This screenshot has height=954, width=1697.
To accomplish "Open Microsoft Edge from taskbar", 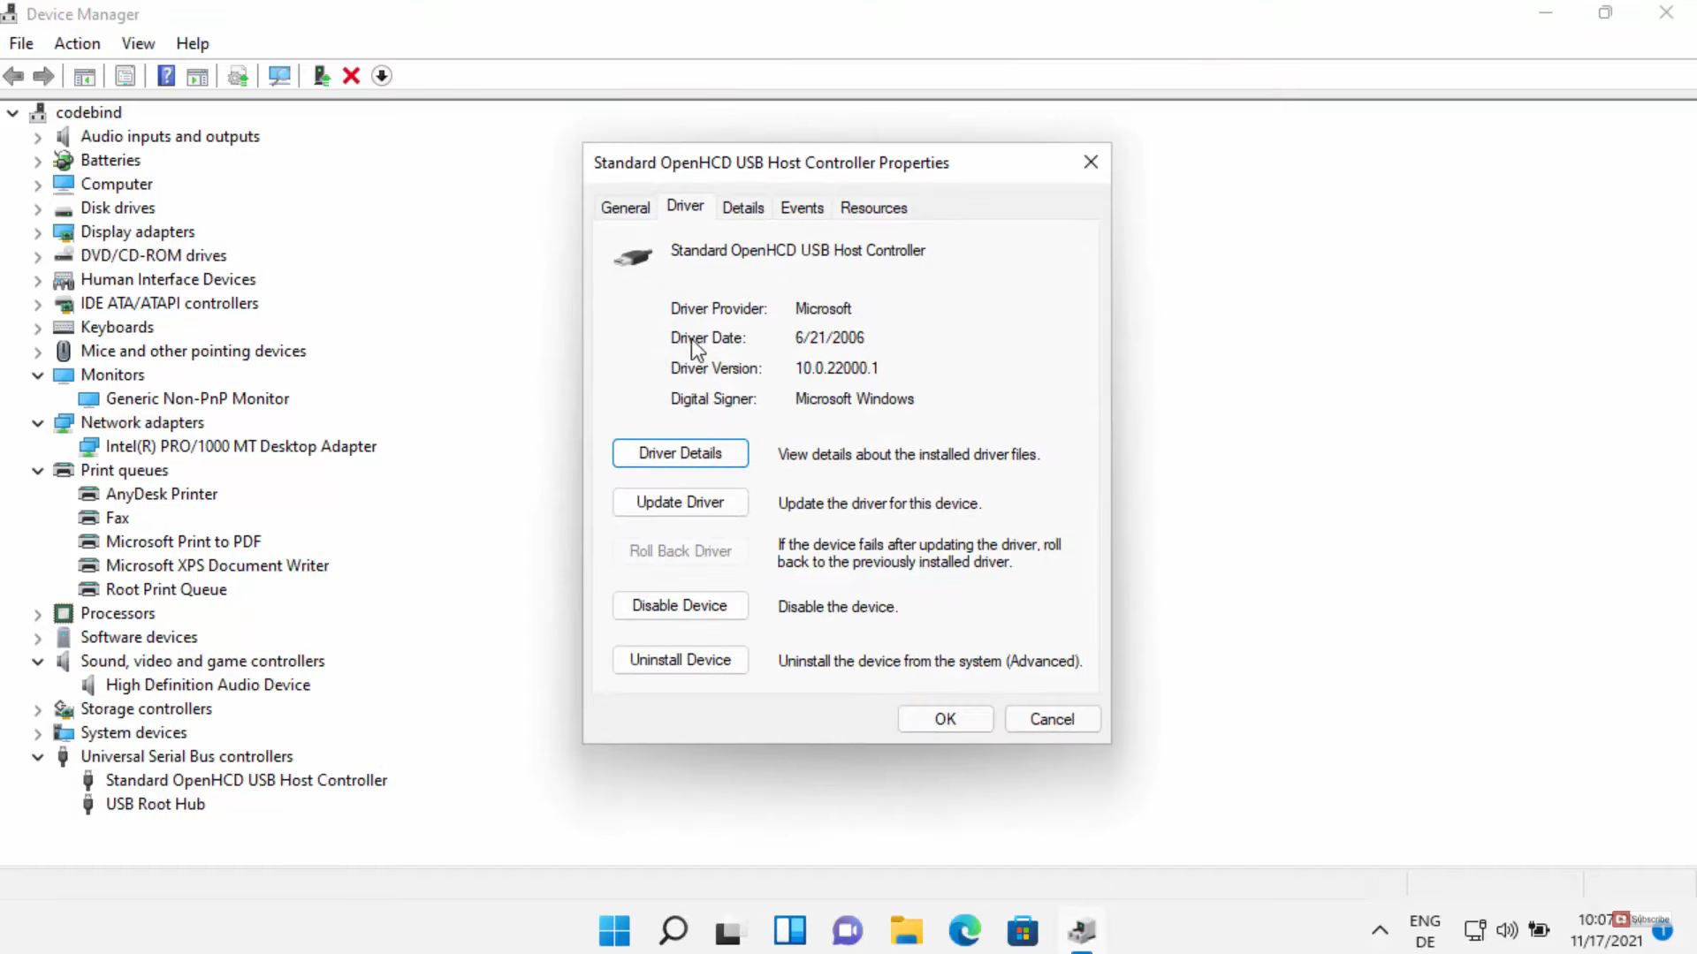I will pyautogui.click(x=964, y=930).
